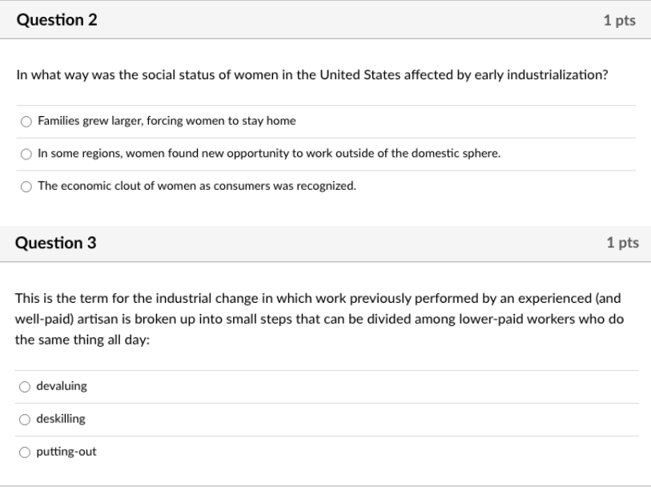
Task: Select radio for 'Families grew larger' answer
Action: (x=26, y=122)
